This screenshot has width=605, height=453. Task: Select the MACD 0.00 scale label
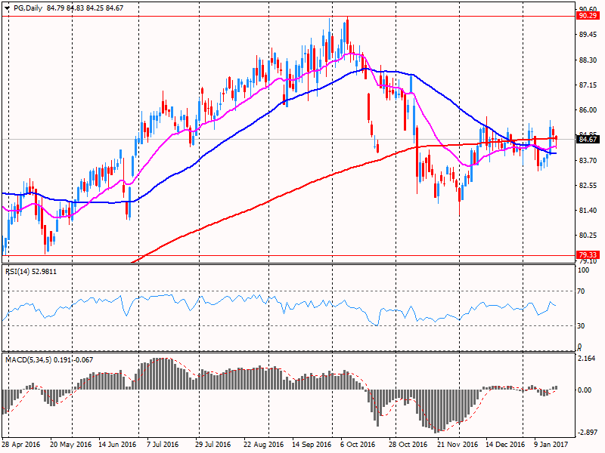point(585,390)
